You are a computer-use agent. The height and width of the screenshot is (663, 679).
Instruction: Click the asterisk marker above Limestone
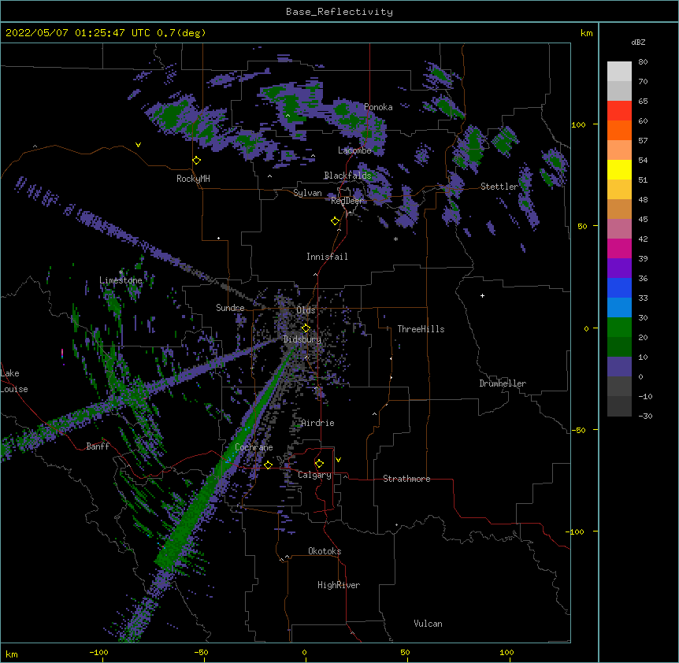(x=121, y=272)
